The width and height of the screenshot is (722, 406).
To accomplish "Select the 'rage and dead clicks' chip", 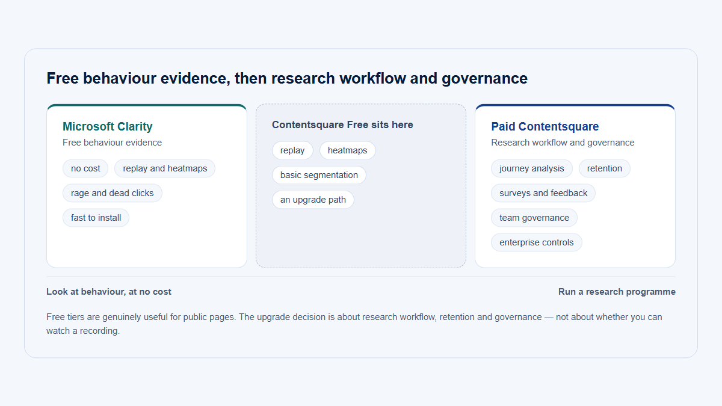I will coord(113,193).
